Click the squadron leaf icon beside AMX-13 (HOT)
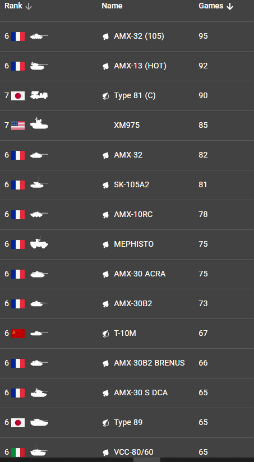This screenshot has width=254, height=462. pos(106,66)
